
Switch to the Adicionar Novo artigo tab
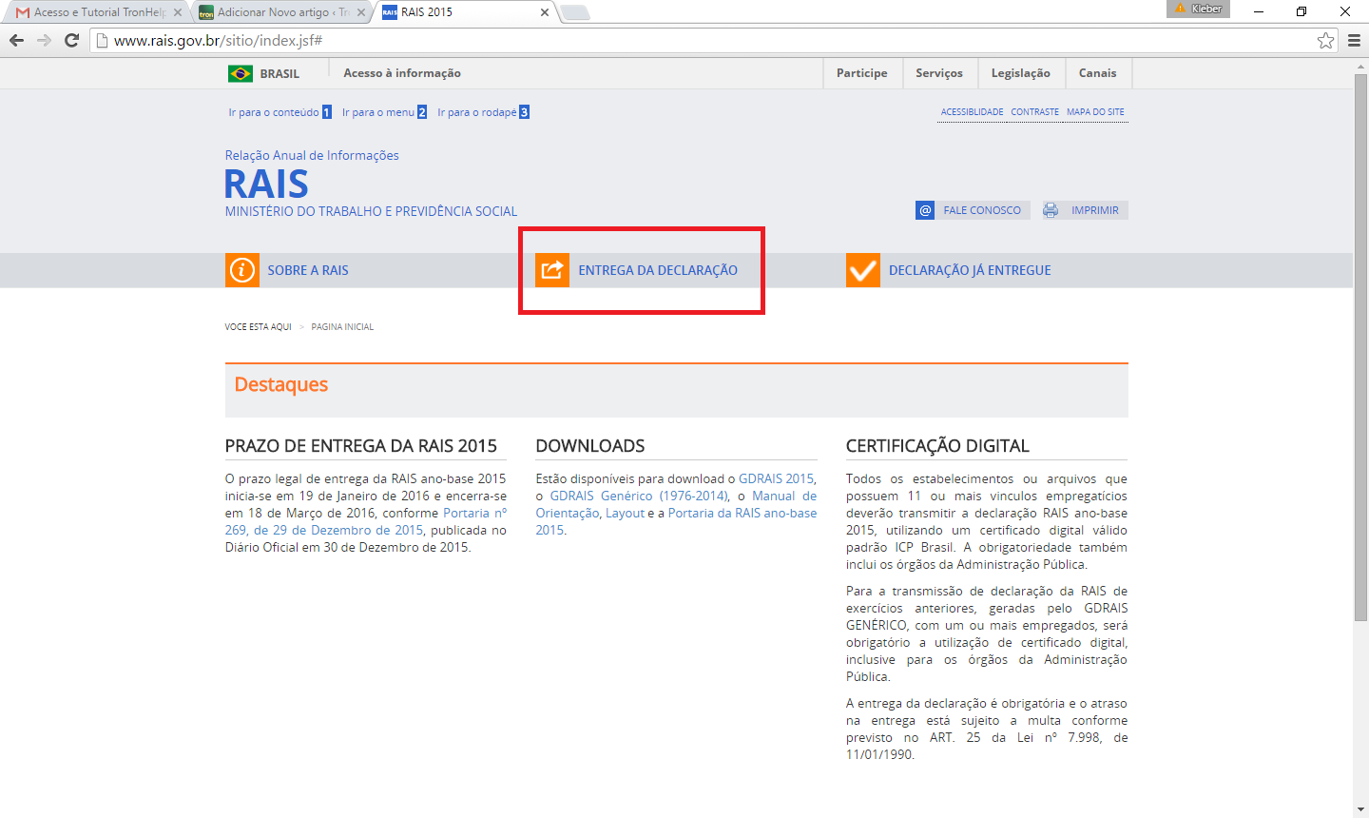click(280, 12)
